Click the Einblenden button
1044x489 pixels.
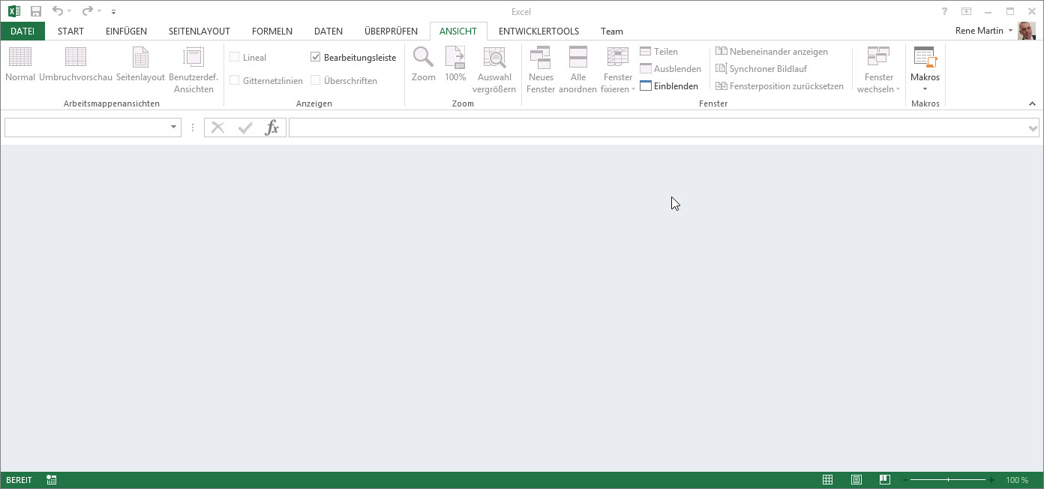point(669,86)
